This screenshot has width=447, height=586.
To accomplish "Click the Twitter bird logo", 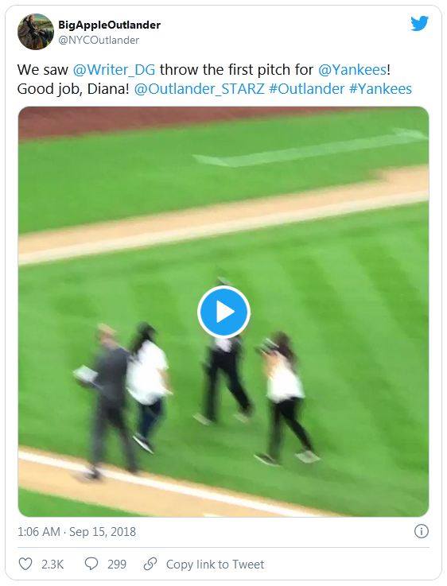I will pos(420,23).
